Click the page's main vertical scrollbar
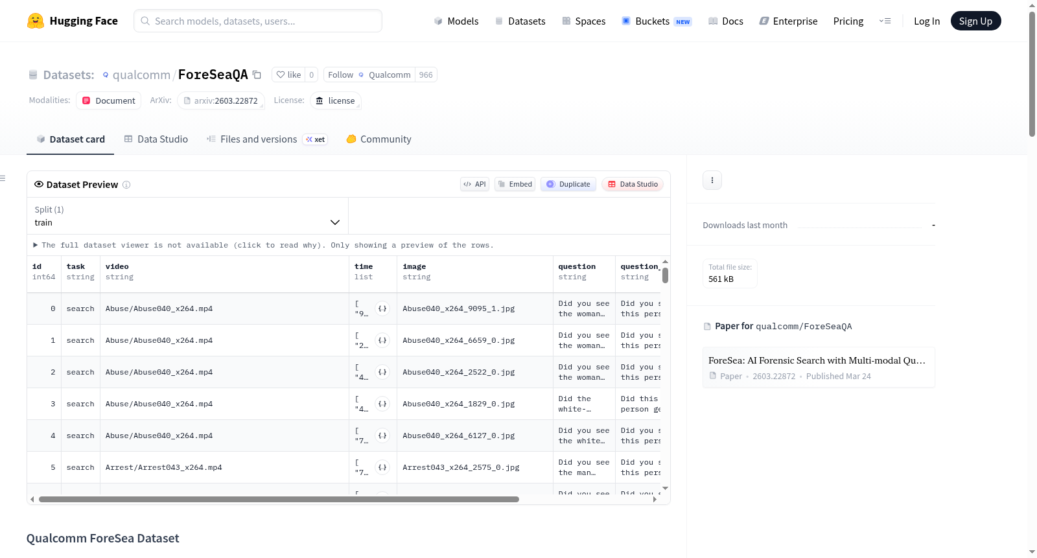The image size is (1037, 558). pyautogui.click(x=1032, y=75)
